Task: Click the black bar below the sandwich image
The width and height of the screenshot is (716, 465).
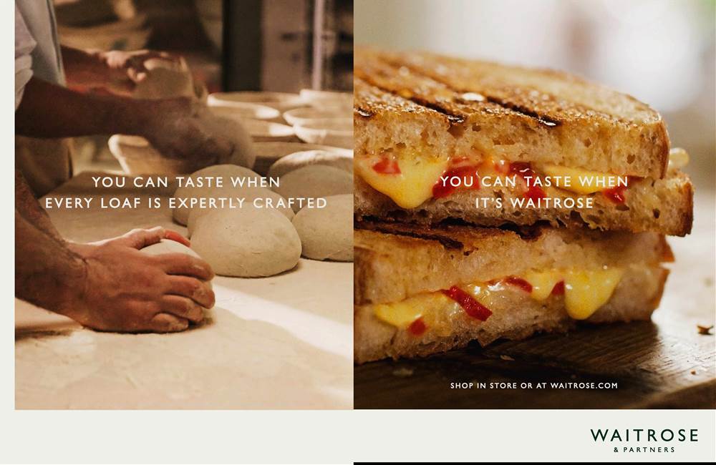Action: 535,463
